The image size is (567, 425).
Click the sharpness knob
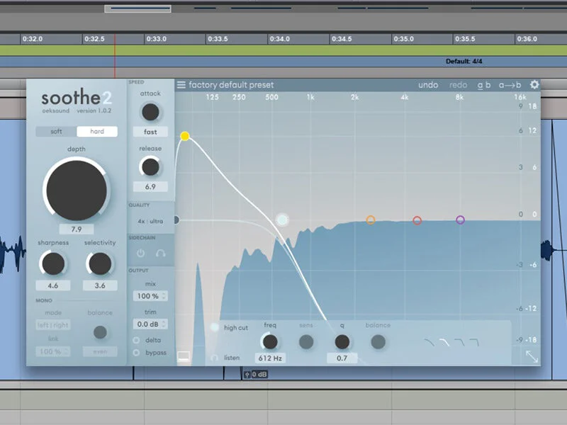pyautogui.click(x=53, y=263)
